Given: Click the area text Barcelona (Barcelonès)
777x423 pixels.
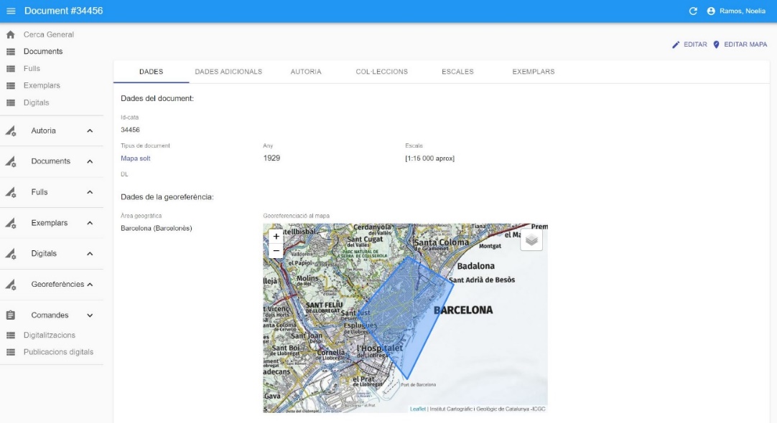Looking at the screenshot, I should pos(156,228).
